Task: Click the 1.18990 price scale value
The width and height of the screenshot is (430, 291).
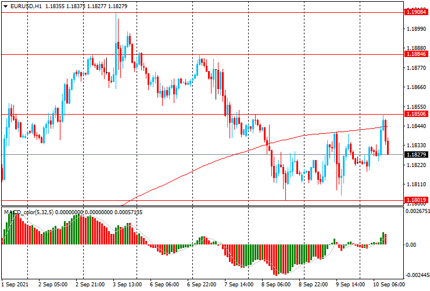Action: coord(417,29)
